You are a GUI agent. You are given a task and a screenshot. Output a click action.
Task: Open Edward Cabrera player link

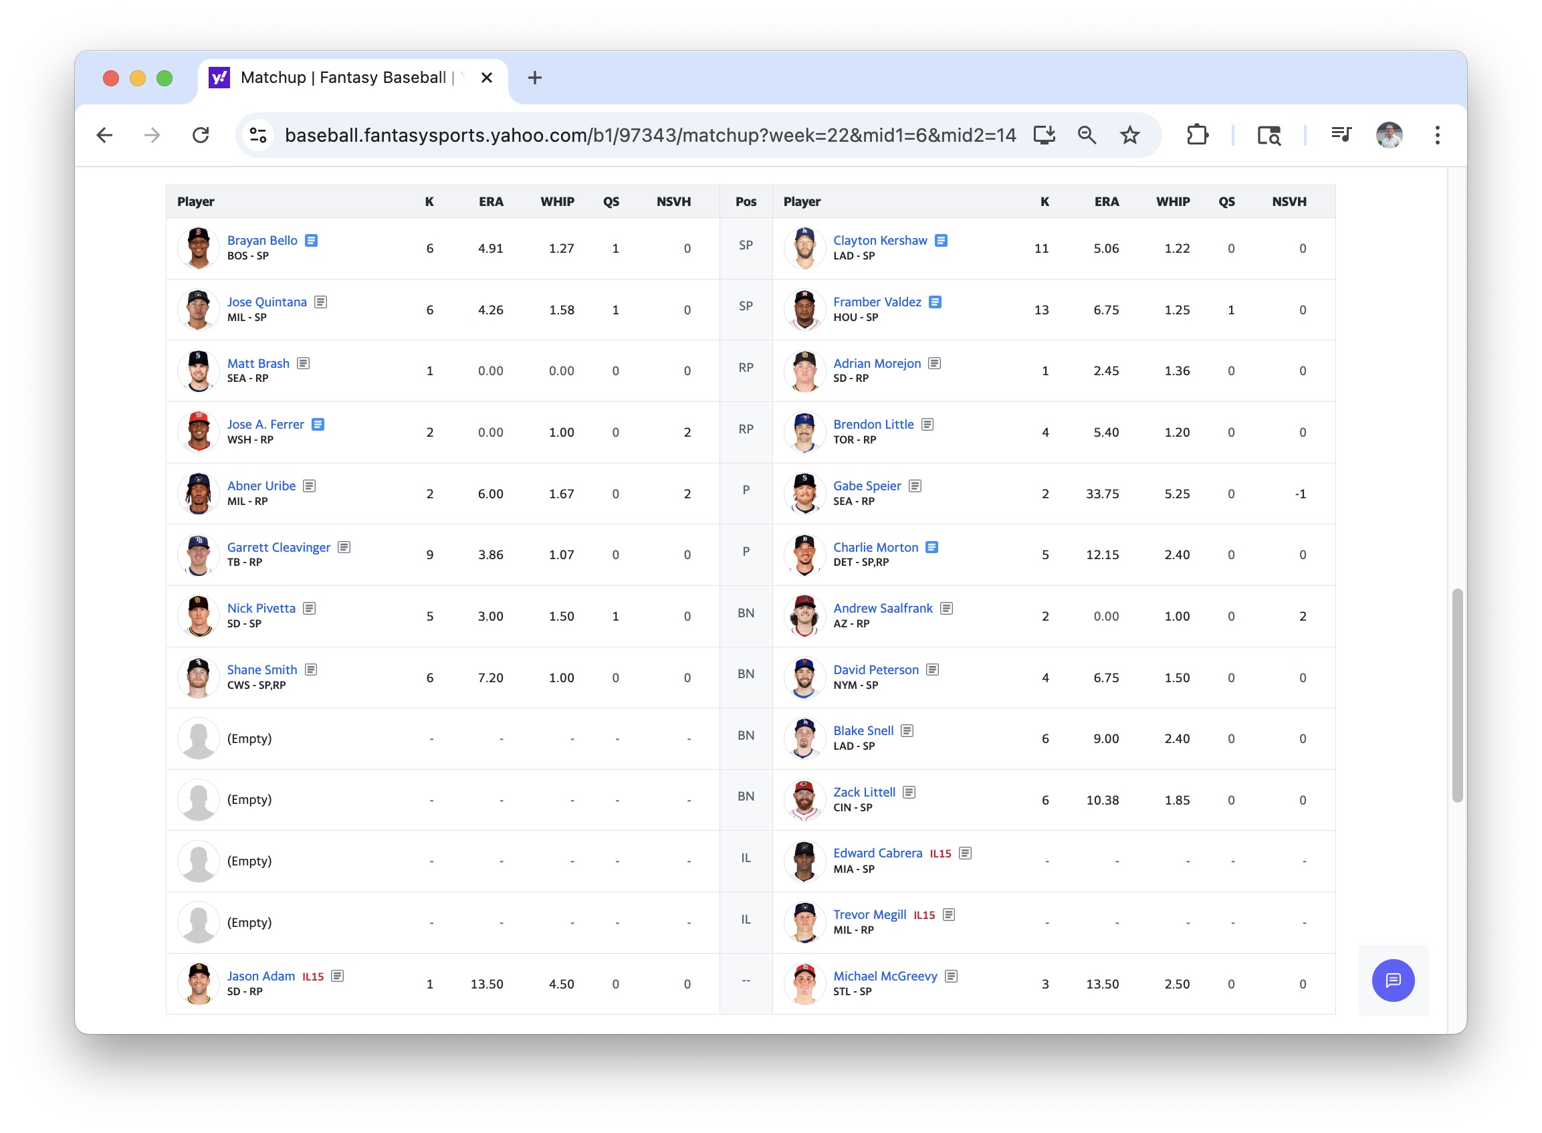click(x=877, y=854)
